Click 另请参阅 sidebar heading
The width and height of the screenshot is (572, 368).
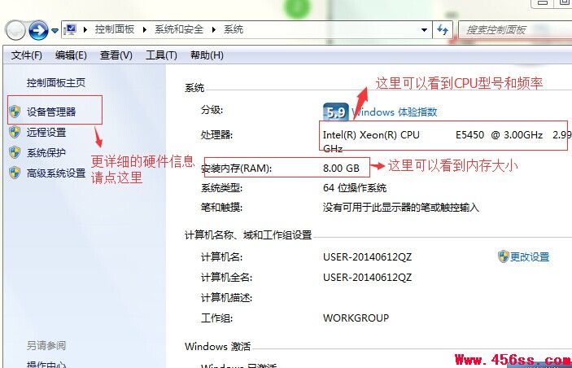46,345
